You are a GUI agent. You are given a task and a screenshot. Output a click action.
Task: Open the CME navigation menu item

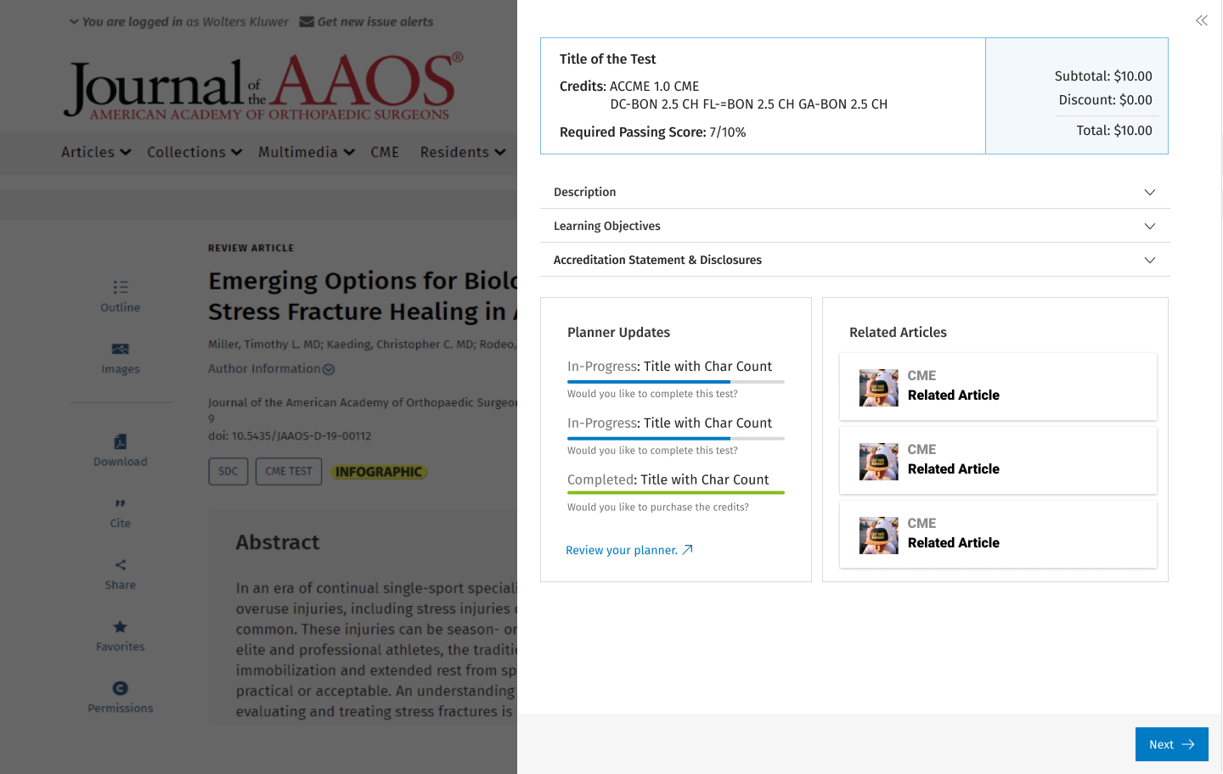pyautogui.click(x=385, y=152)
